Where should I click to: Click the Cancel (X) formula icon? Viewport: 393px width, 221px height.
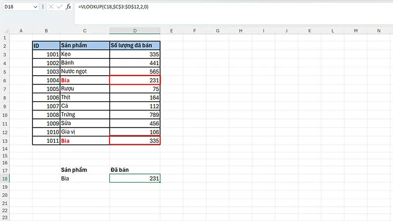coord(51,7)
